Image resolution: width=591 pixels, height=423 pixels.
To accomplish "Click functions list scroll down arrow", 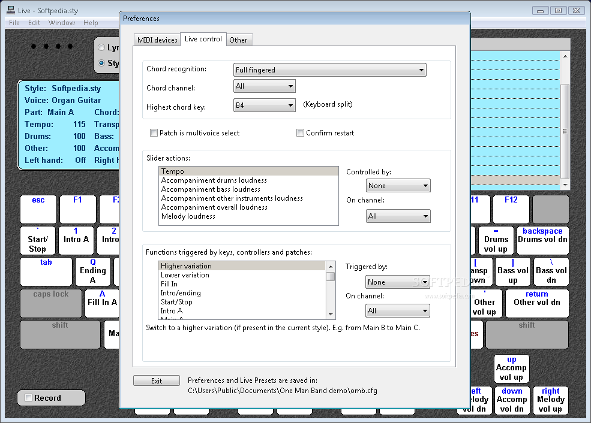I will click(x=331, y=314).
